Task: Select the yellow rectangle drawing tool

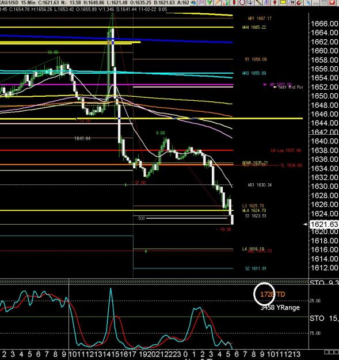Action: point(283,2)
